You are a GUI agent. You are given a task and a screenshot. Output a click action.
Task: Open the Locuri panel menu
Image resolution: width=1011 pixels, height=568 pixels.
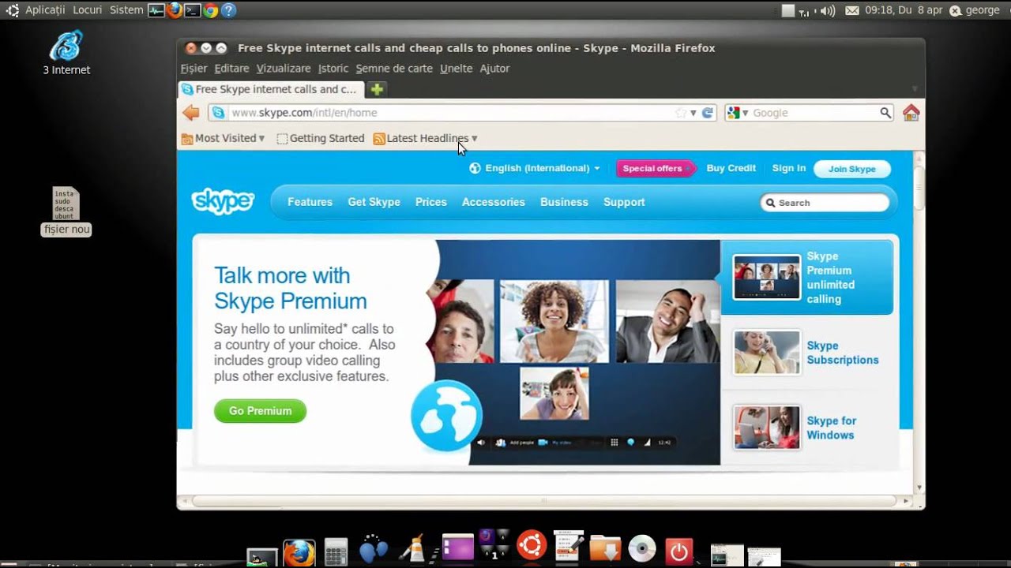[x=87, y=10]
